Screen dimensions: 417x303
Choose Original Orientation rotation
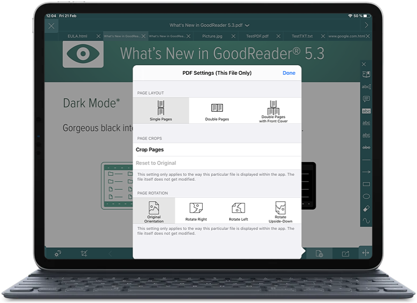154,211
